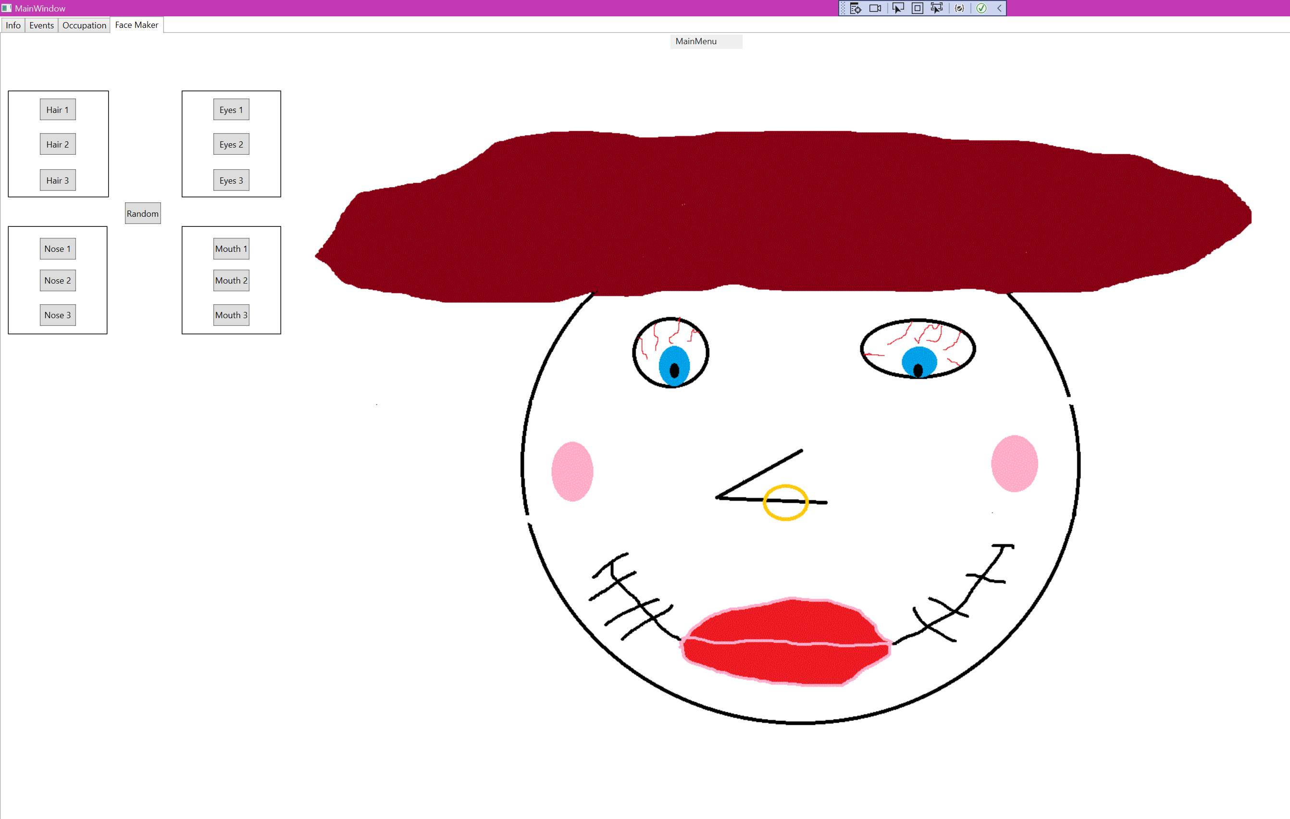The image size is (1290, 819).
Task: Activate Select Element cursor tool
Action: tap(897, 8)
